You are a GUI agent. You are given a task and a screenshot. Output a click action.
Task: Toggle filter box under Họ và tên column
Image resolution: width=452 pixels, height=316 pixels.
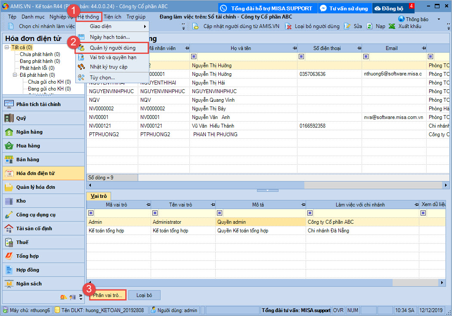194,57
